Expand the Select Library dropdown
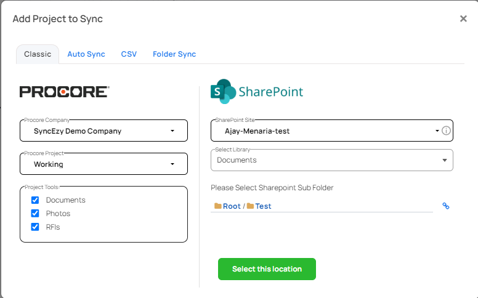The image size is (478, 298). point(331,160)
